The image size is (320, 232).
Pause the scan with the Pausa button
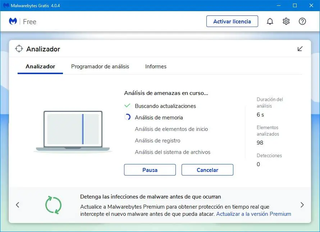150,170
